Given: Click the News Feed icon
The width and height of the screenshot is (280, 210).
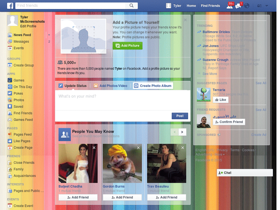Looking at the screenshot, I should click(10, 35).
